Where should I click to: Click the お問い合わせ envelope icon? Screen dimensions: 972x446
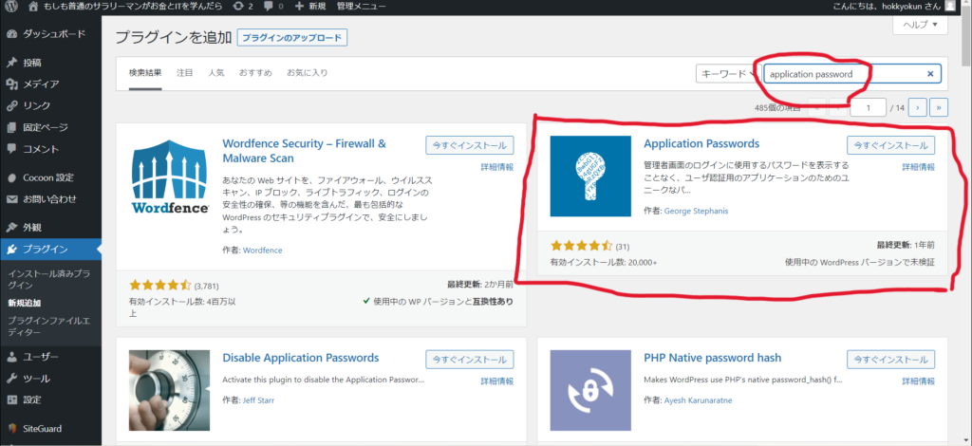(11, 199)
